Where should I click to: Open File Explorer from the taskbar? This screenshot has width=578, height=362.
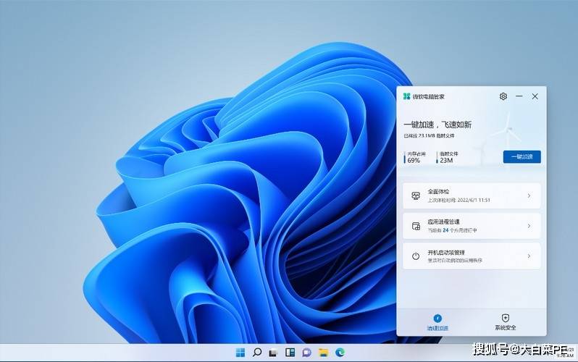pos(323,353)
